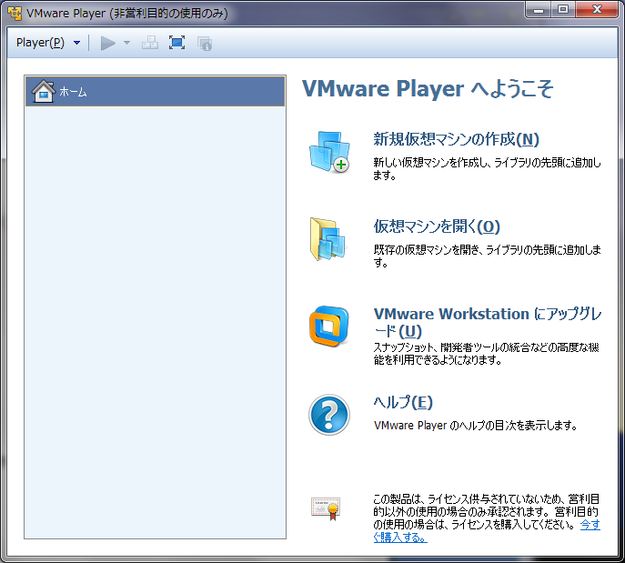Click the Send Ctrl+Alt+Del toolbar icon
This screenshot has height=563, width=625.
(150, 43)
